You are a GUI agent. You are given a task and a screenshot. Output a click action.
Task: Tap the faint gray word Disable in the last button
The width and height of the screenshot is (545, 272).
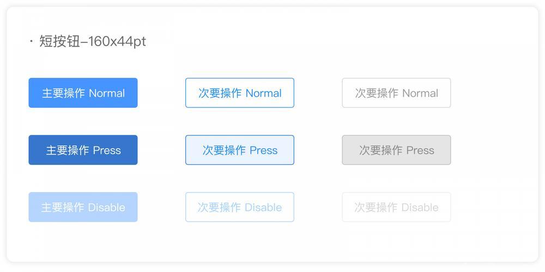pos(420,207)
